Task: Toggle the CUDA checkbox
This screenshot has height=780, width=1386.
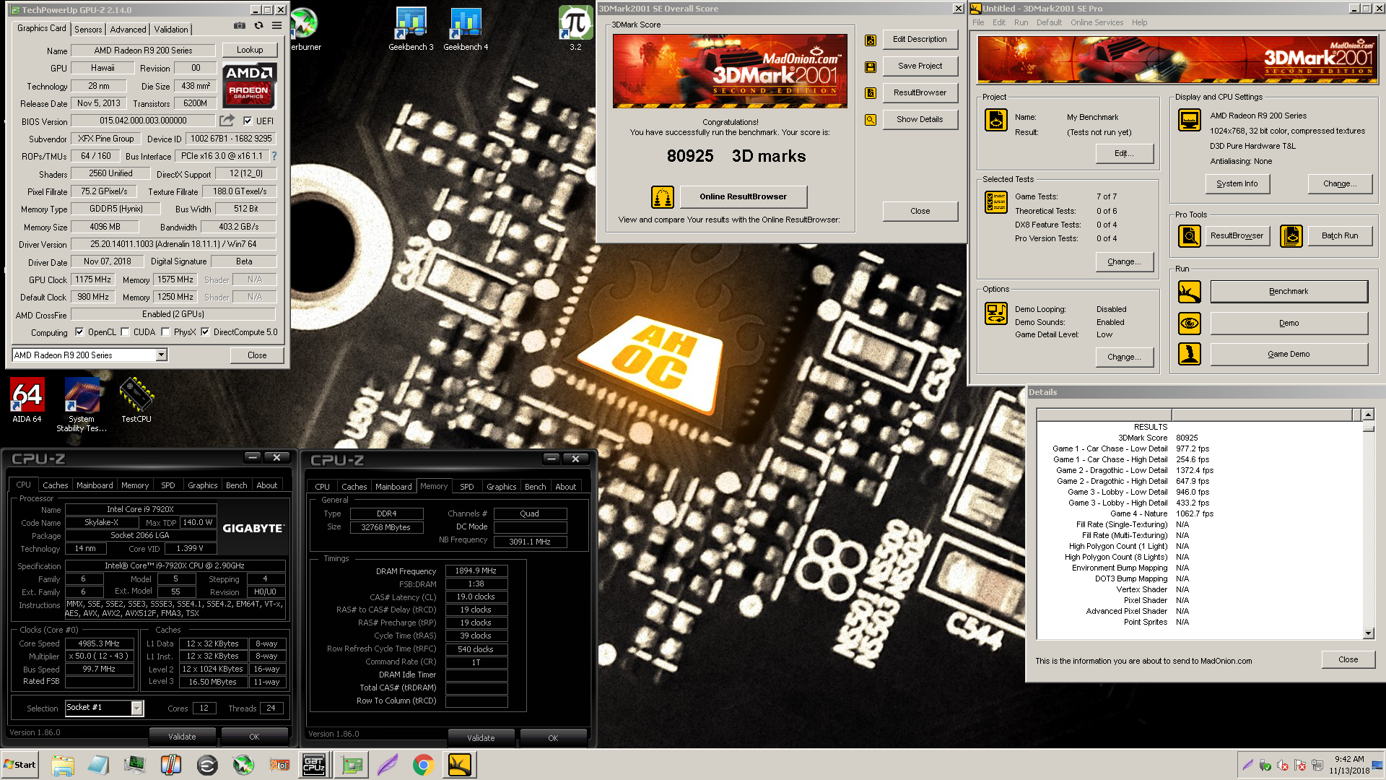Action: point(125,332)
